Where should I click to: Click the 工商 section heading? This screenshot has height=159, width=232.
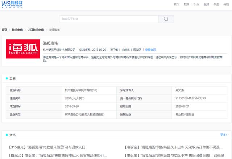click(x=12, y=78)
